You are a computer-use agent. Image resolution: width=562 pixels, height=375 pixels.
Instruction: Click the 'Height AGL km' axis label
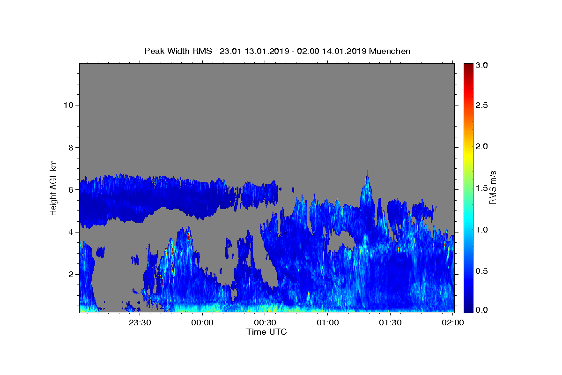(x=54, y=187)
